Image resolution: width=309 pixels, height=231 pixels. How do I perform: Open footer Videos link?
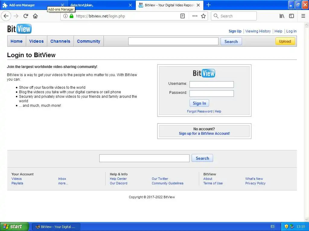click(17, 179)
